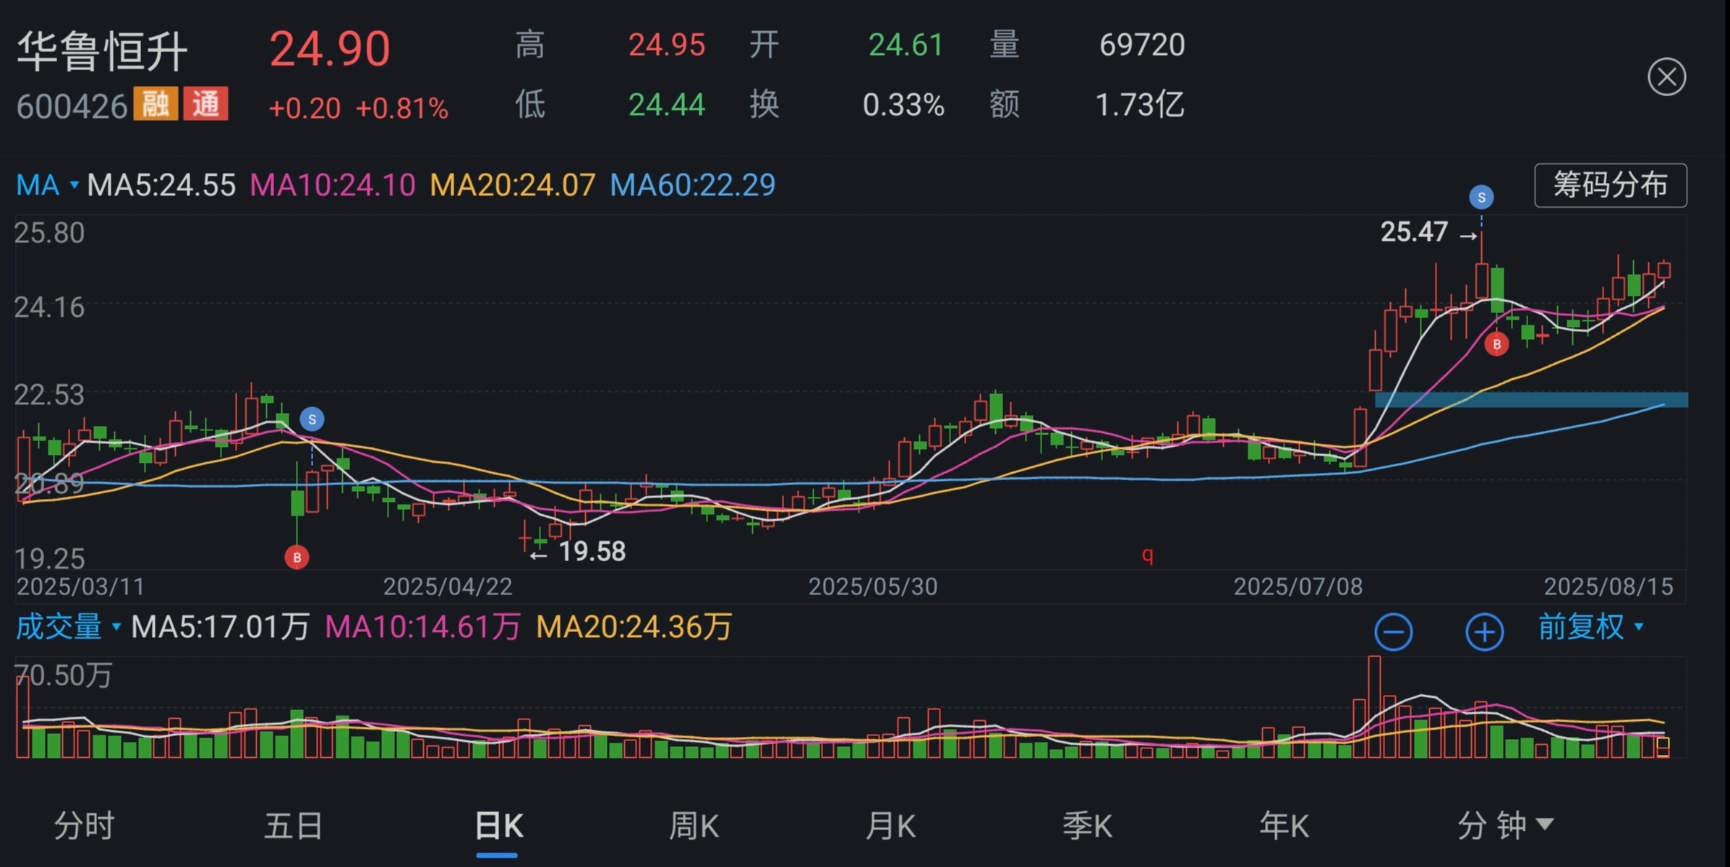Open the 筹码分布 chip distribution panel
Viewport: 1730px width, 867px height.
1611,185
